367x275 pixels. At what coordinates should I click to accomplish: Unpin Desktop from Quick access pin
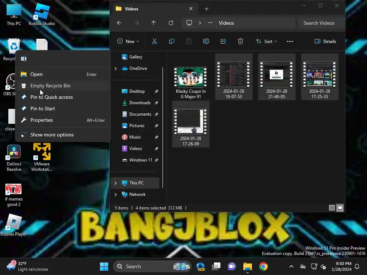(x=156, y=91)
